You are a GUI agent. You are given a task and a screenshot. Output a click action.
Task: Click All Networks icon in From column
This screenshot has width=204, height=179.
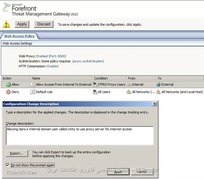tap(129, 92)
